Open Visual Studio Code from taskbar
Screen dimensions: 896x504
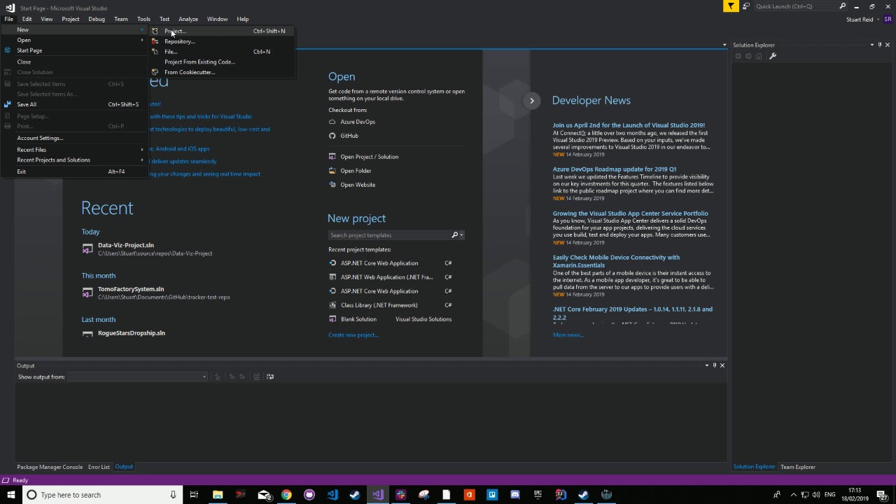click(332, 495)
